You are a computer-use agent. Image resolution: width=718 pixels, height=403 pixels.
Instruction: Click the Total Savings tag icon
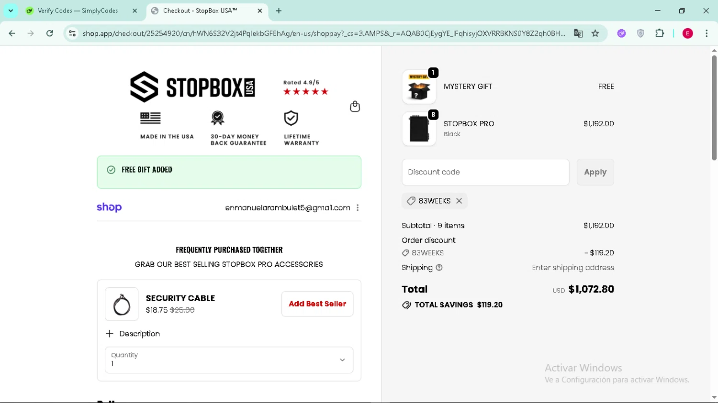(x=406, y=305)
